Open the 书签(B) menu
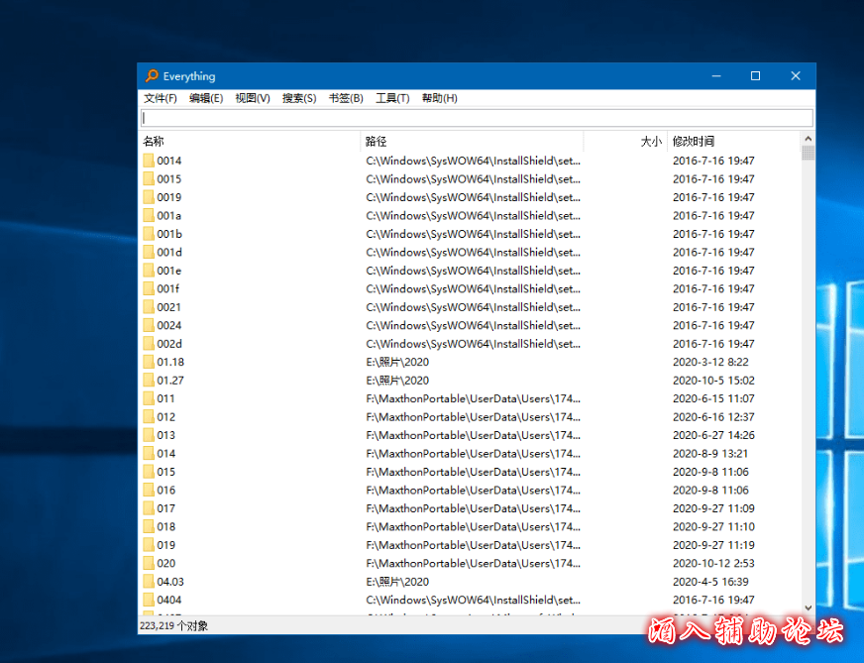The width and height of the screenshot is (864, 663). coord(345,98)
